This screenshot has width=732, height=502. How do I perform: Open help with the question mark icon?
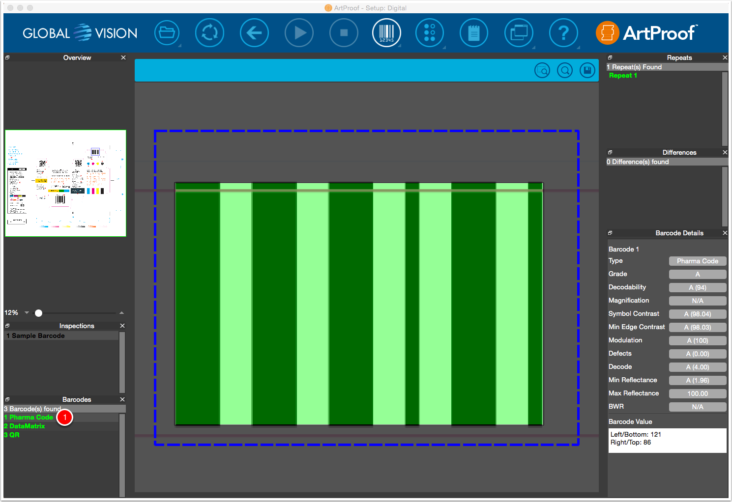563,33
